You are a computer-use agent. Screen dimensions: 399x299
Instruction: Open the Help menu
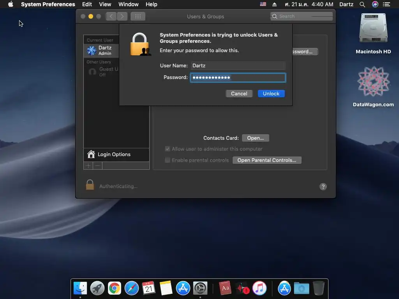coord(152,4)
